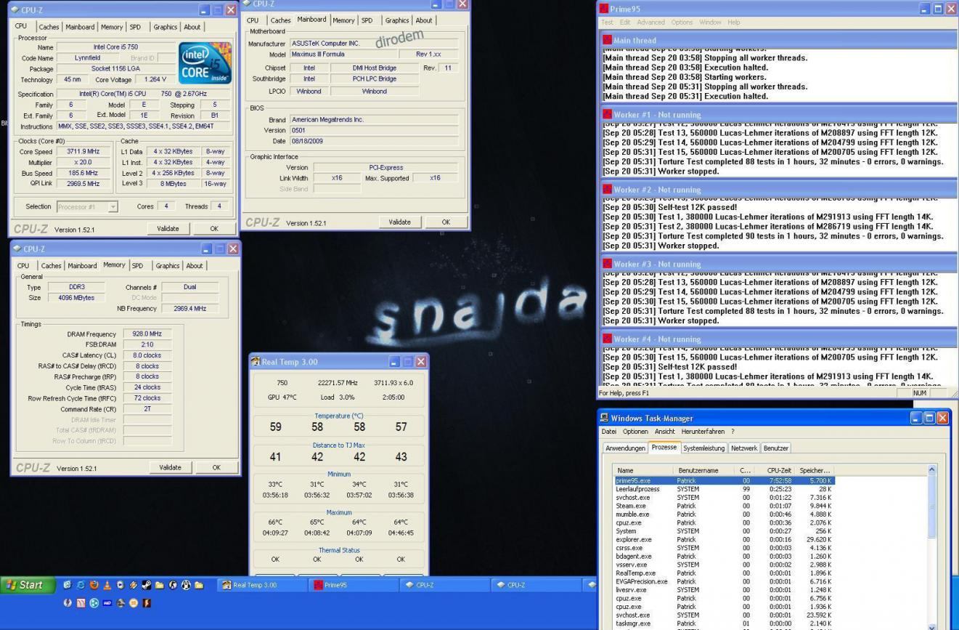Click the Prime95 icon in Worker #3 title
This screenshot has height=630, width=959.
[x=607, y=264]
